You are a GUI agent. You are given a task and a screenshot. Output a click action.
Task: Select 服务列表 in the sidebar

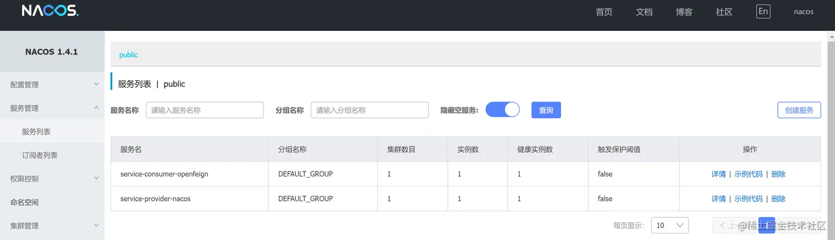pyautogui.click(x=52, y=132)
